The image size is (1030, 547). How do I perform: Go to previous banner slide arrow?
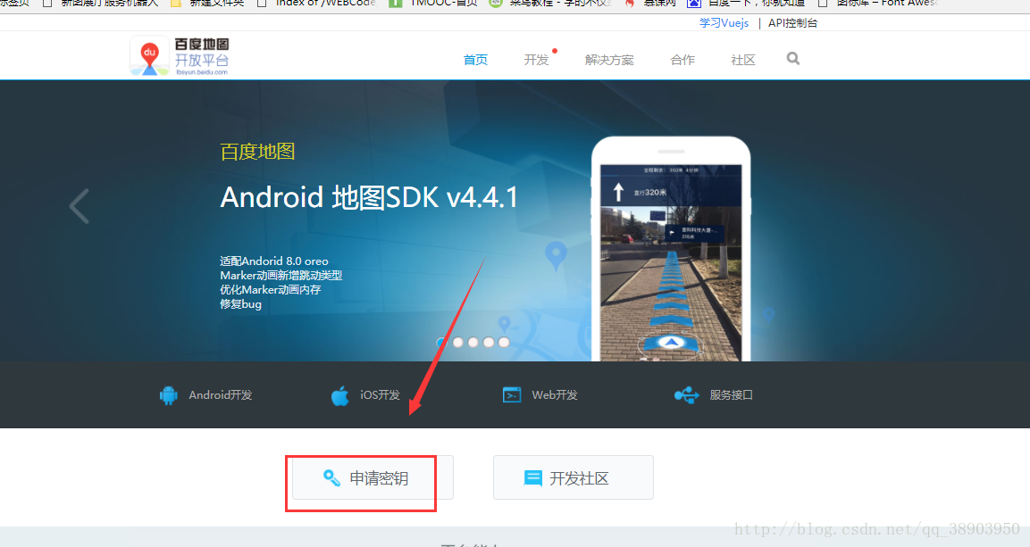pos(79,206)
